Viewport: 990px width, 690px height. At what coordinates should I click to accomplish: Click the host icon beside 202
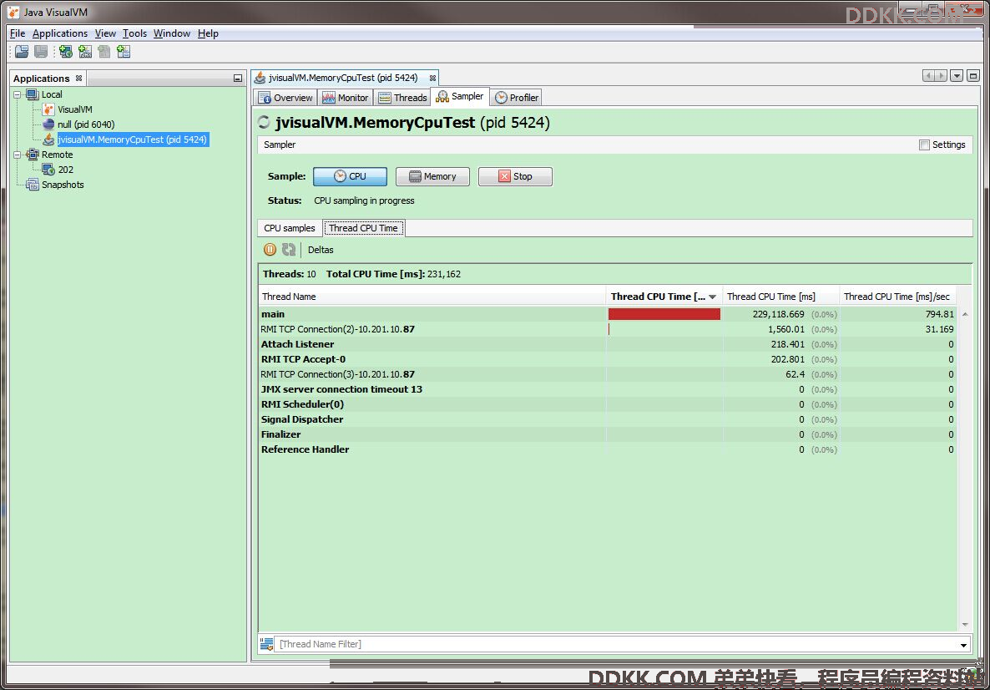(x=48, y=170)
